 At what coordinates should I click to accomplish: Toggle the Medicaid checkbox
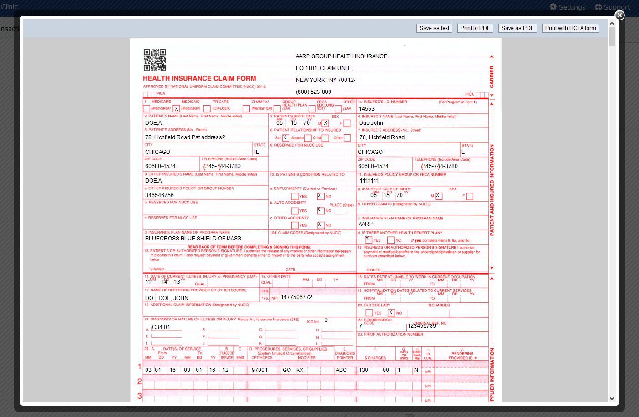pos(177,109)
